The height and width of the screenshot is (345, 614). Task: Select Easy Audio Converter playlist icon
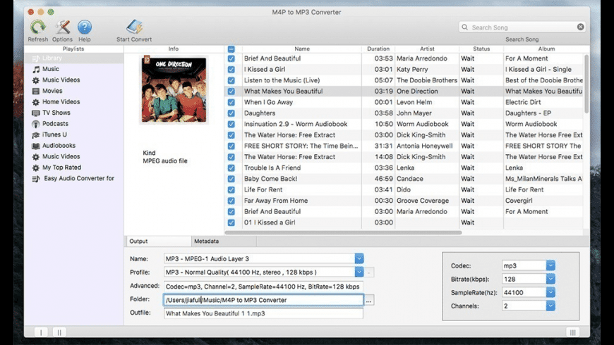coord(35,179)
